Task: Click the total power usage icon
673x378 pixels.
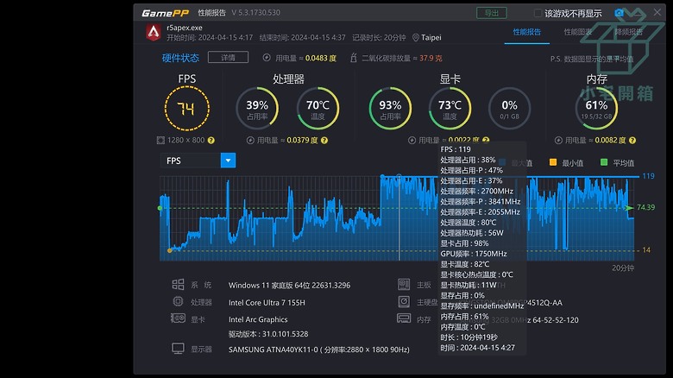Action: point(267,58)
